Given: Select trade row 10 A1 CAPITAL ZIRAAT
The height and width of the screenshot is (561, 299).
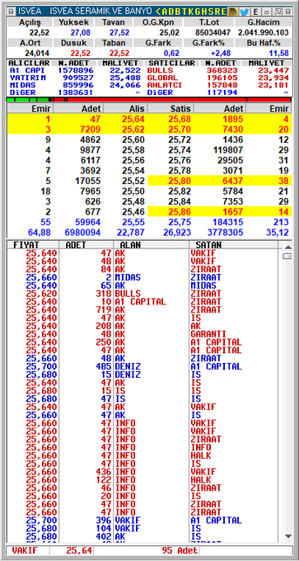Looking at the screenshot, I should [x=142, y=302].
